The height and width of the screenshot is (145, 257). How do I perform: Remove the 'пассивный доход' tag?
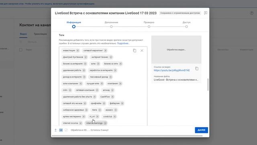110,77
